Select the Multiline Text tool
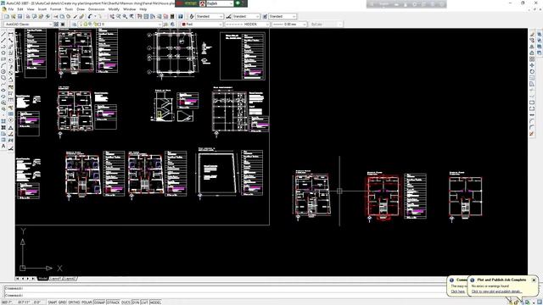Screen dimensions: 543x305 click(x=3, y=146)
